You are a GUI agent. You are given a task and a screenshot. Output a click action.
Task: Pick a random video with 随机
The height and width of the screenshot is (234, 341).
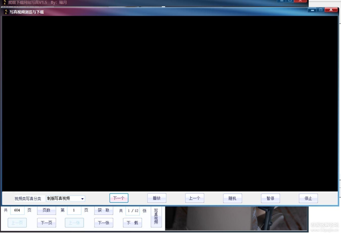[x=232, y=198]
